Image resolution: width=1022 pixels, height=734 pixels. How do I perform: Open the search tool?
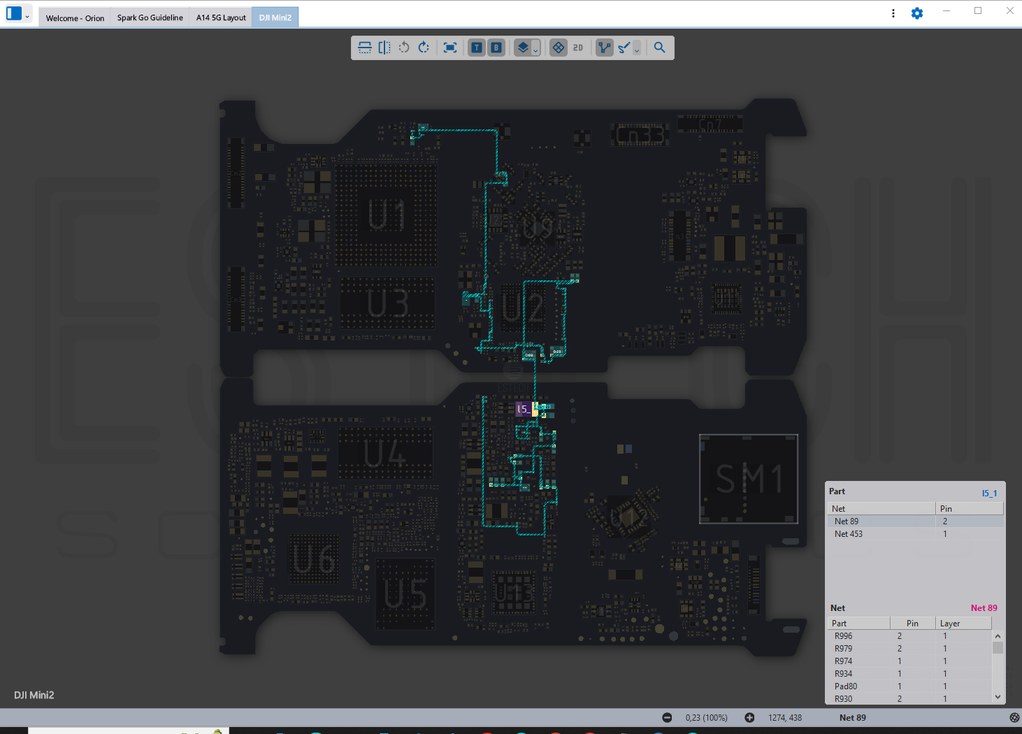click(659, 48)
